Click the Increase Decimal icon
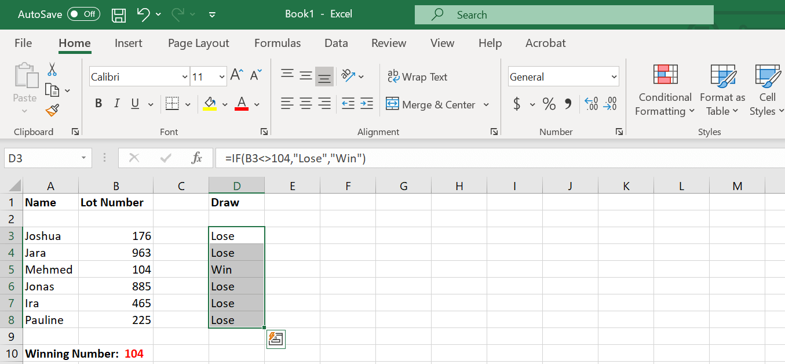Viewport: 785px width, 364px height. tap(592, 104)
